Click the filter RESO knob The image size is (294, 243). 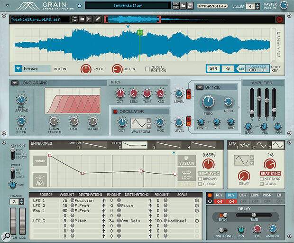pos(228,102)
